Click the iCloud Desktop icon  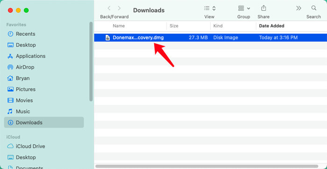coord(10,157)
